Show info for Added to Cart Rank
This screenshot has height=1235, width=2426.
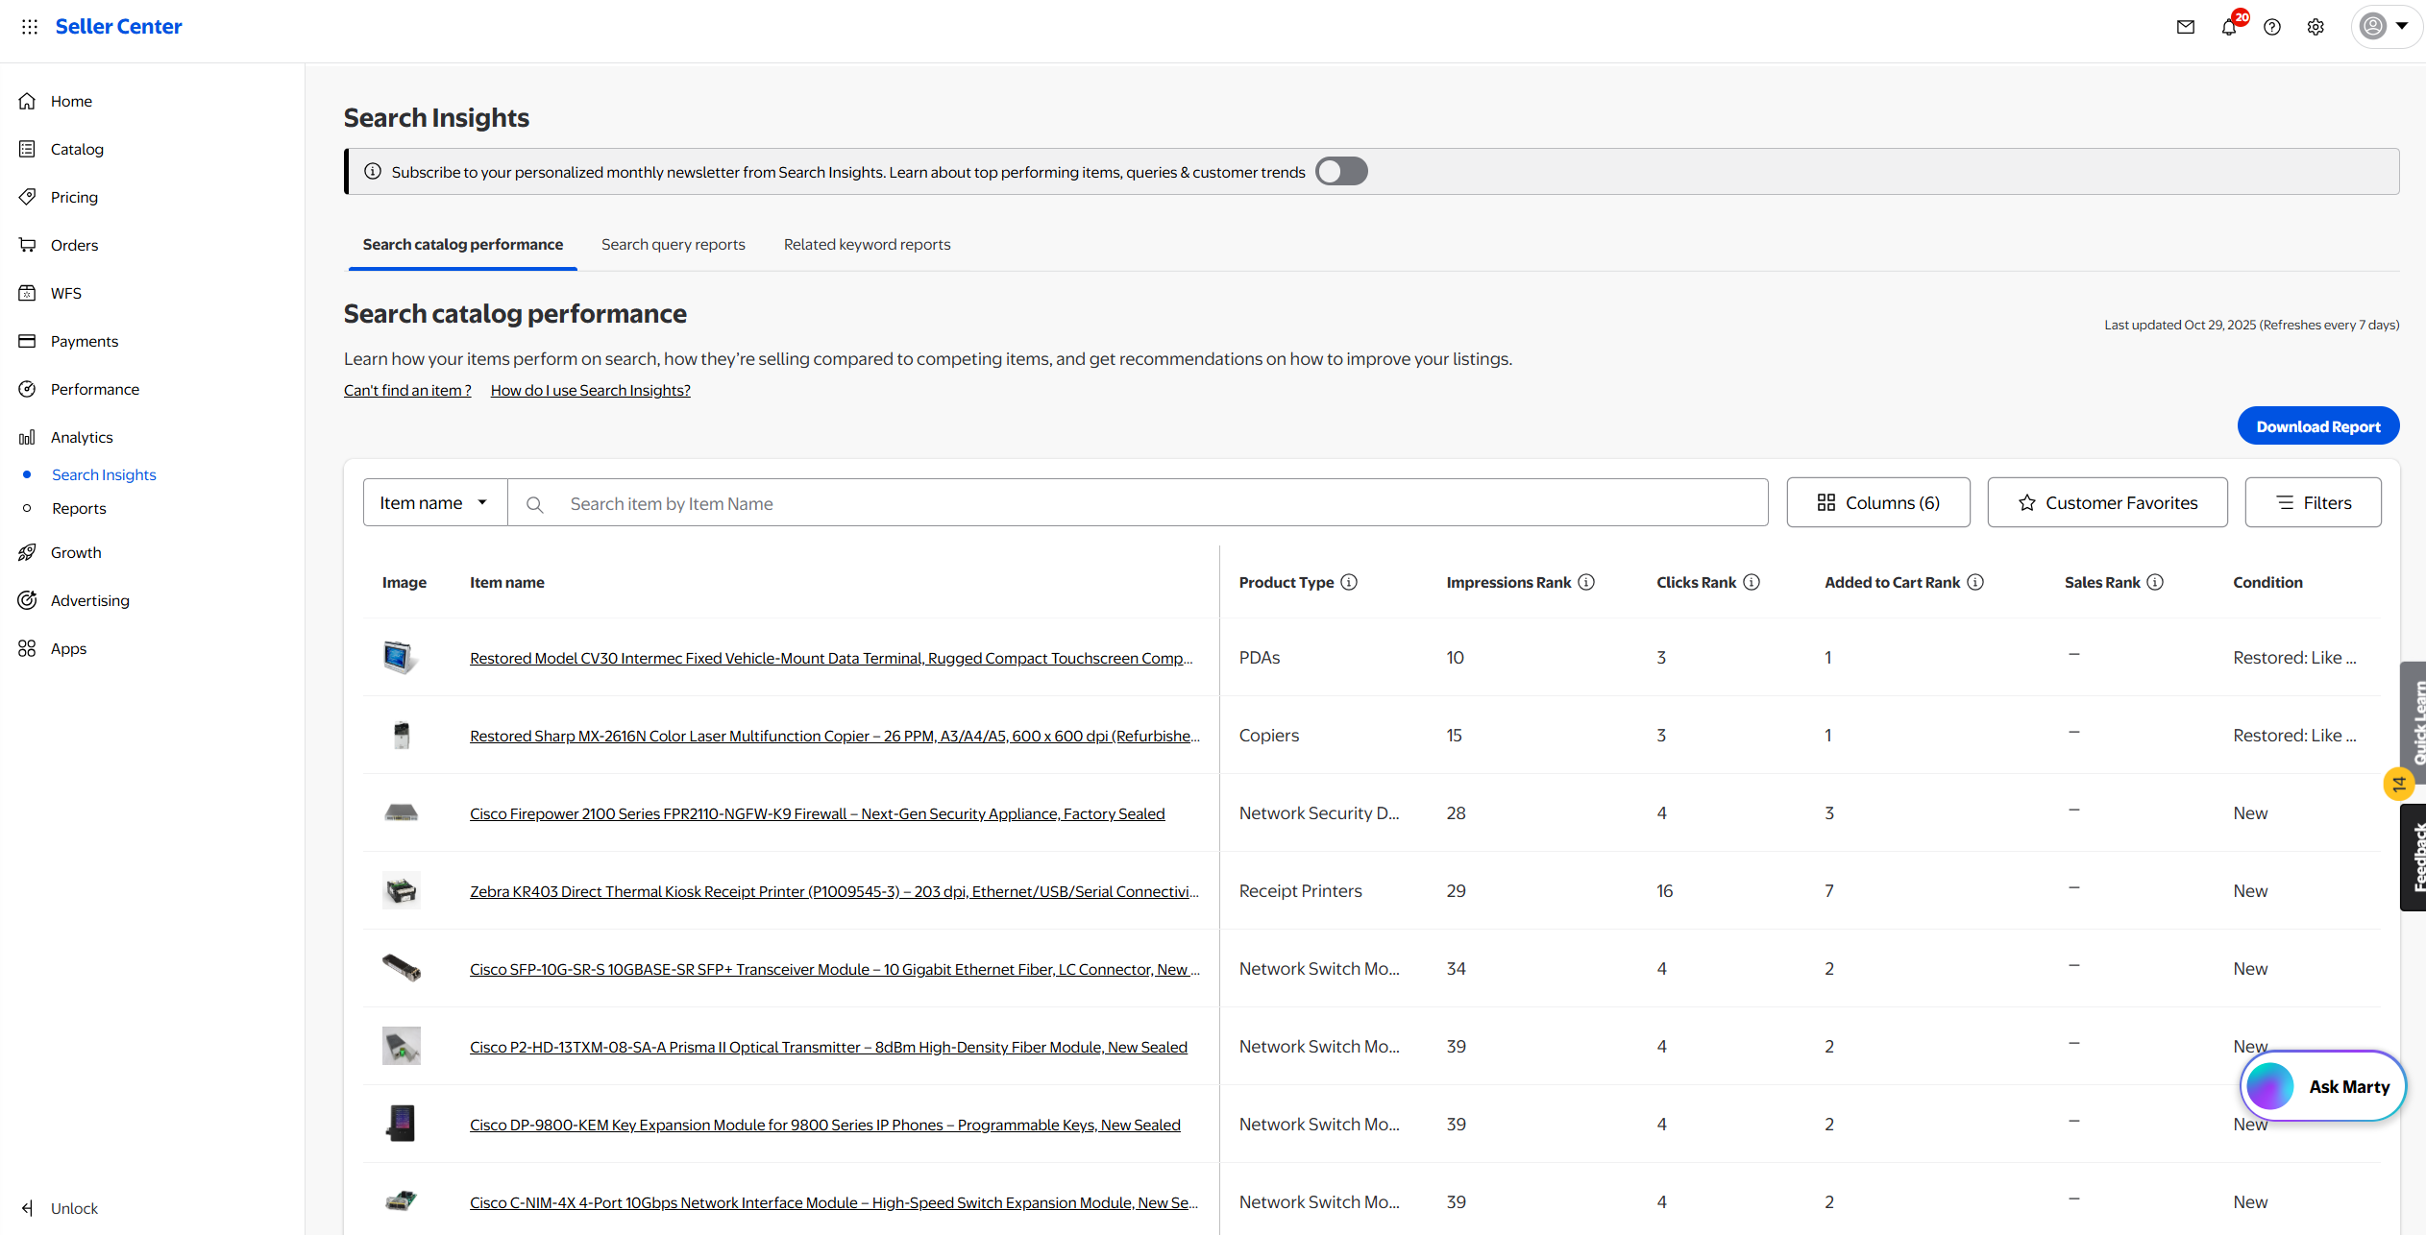pos(1975,582)
